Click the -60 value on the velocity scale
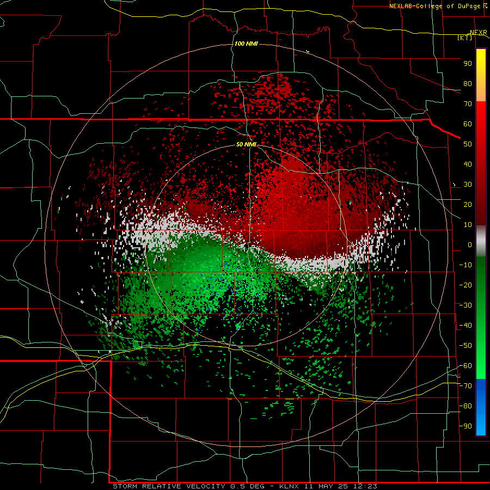 (x=465, y=366)
